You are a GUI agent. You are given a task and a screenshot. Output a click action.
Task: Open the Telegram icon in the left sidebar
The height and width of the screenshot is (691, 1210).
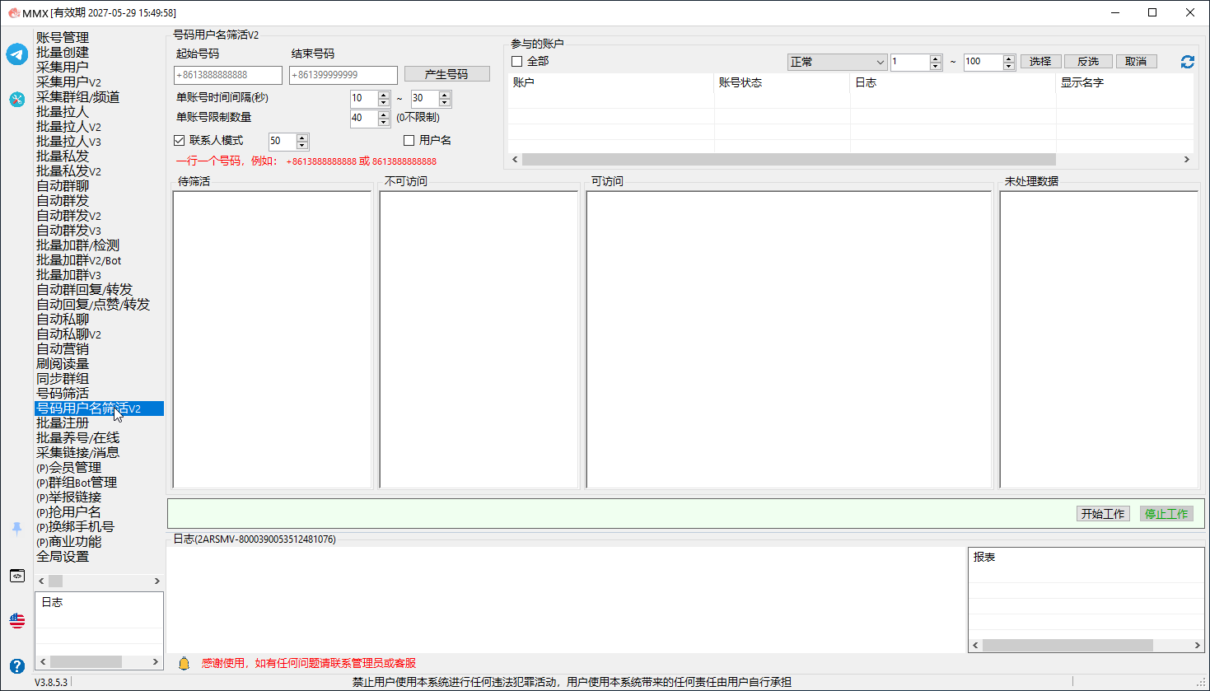[x=17, y=54]
